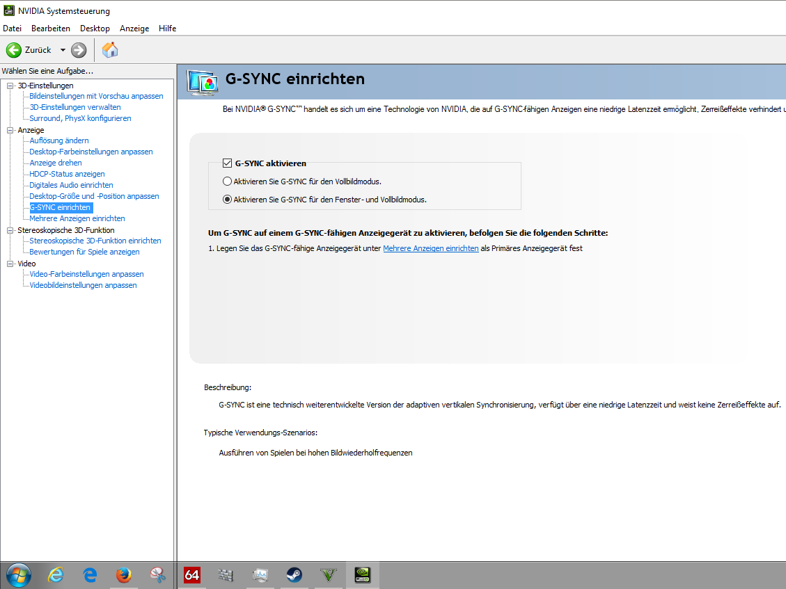The width and height of the screenshot is (786, 589).
Task: Collapse the 3D-Einstellungen tree node
Action: [x=10, y=86]
